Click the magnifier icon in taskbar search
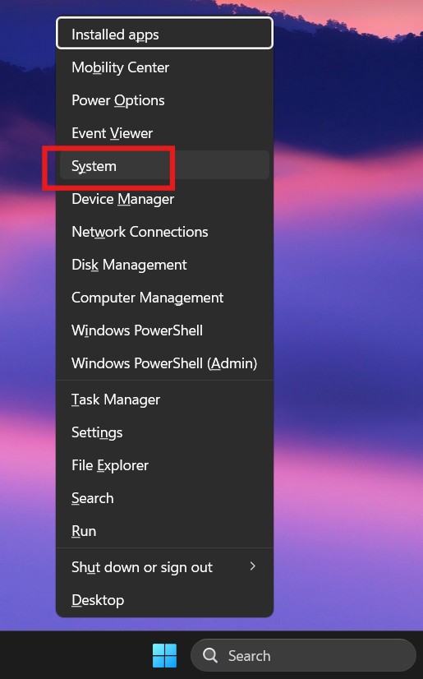Image resolution: width=423 pixels, height=679 pixels. (210, 655)
